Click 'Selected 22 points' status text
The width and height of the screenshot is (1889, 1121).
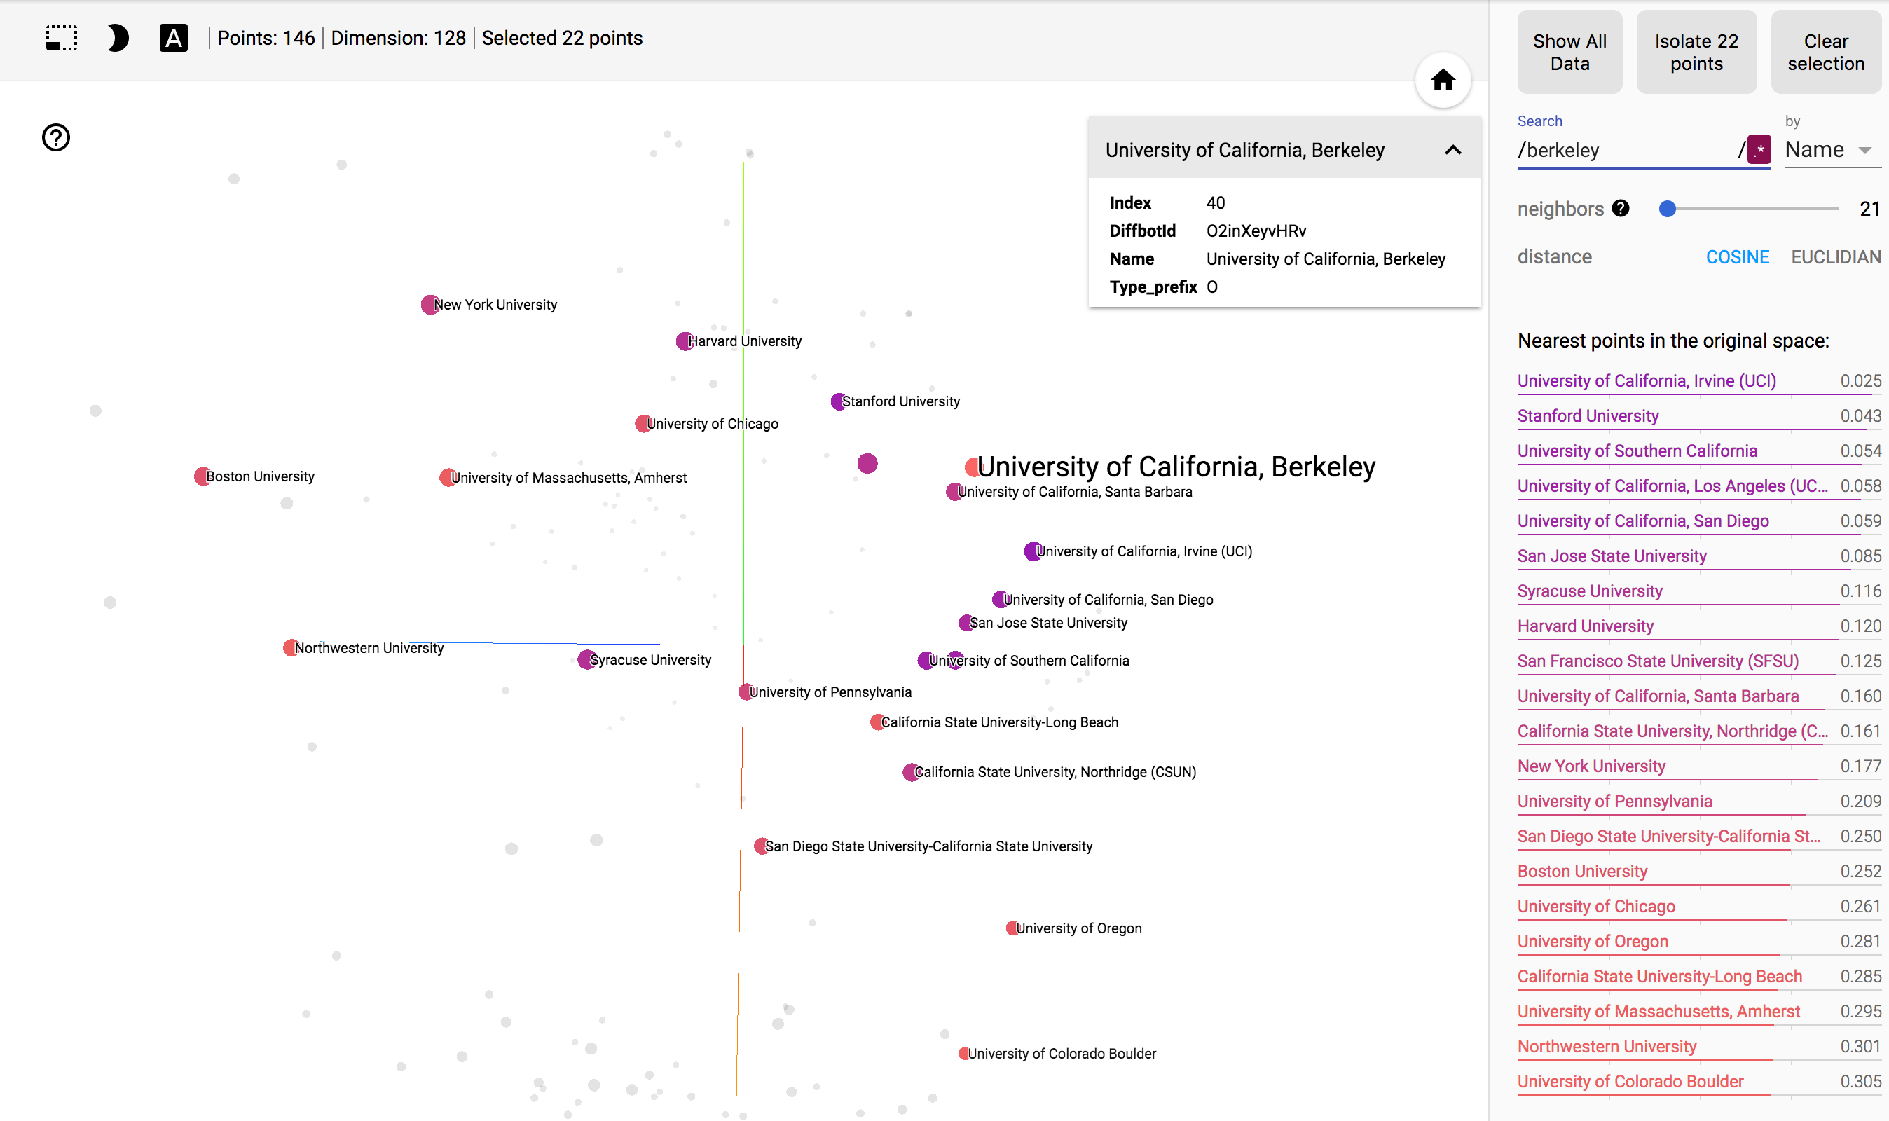tap(562, 38)
